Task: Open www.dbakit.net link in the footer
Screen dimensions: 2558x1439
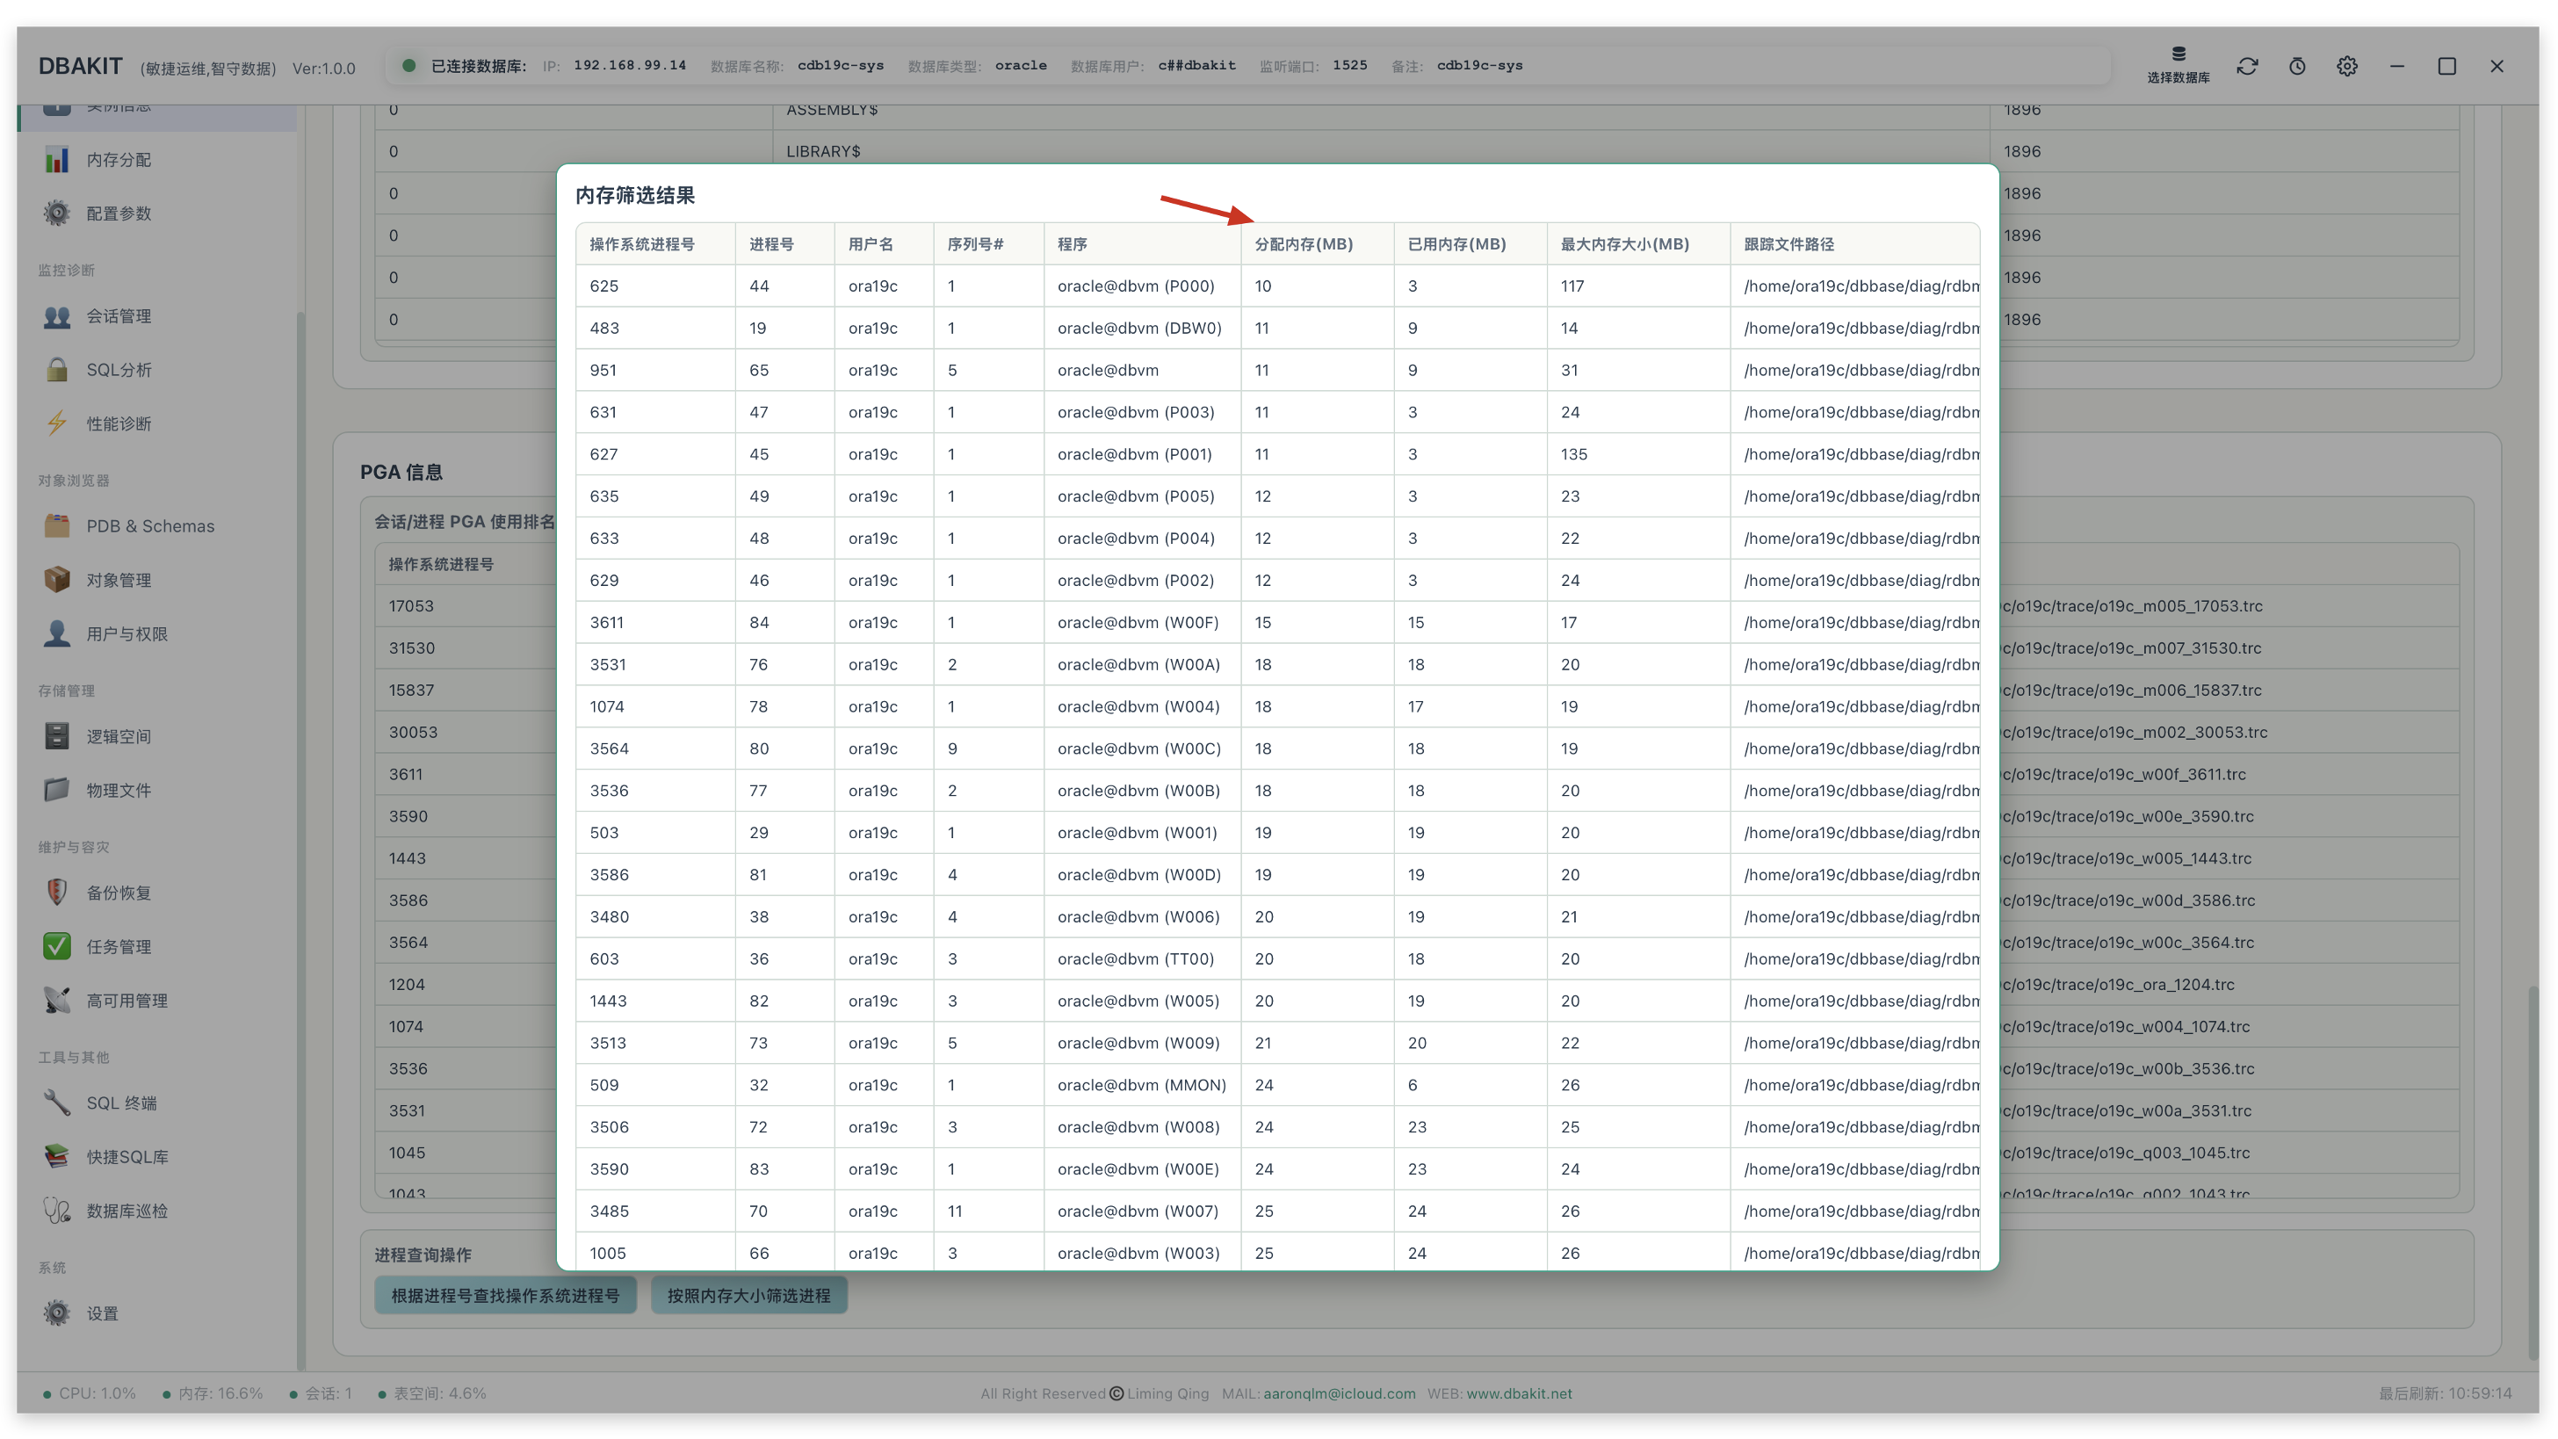Action: (1520, 1393)
